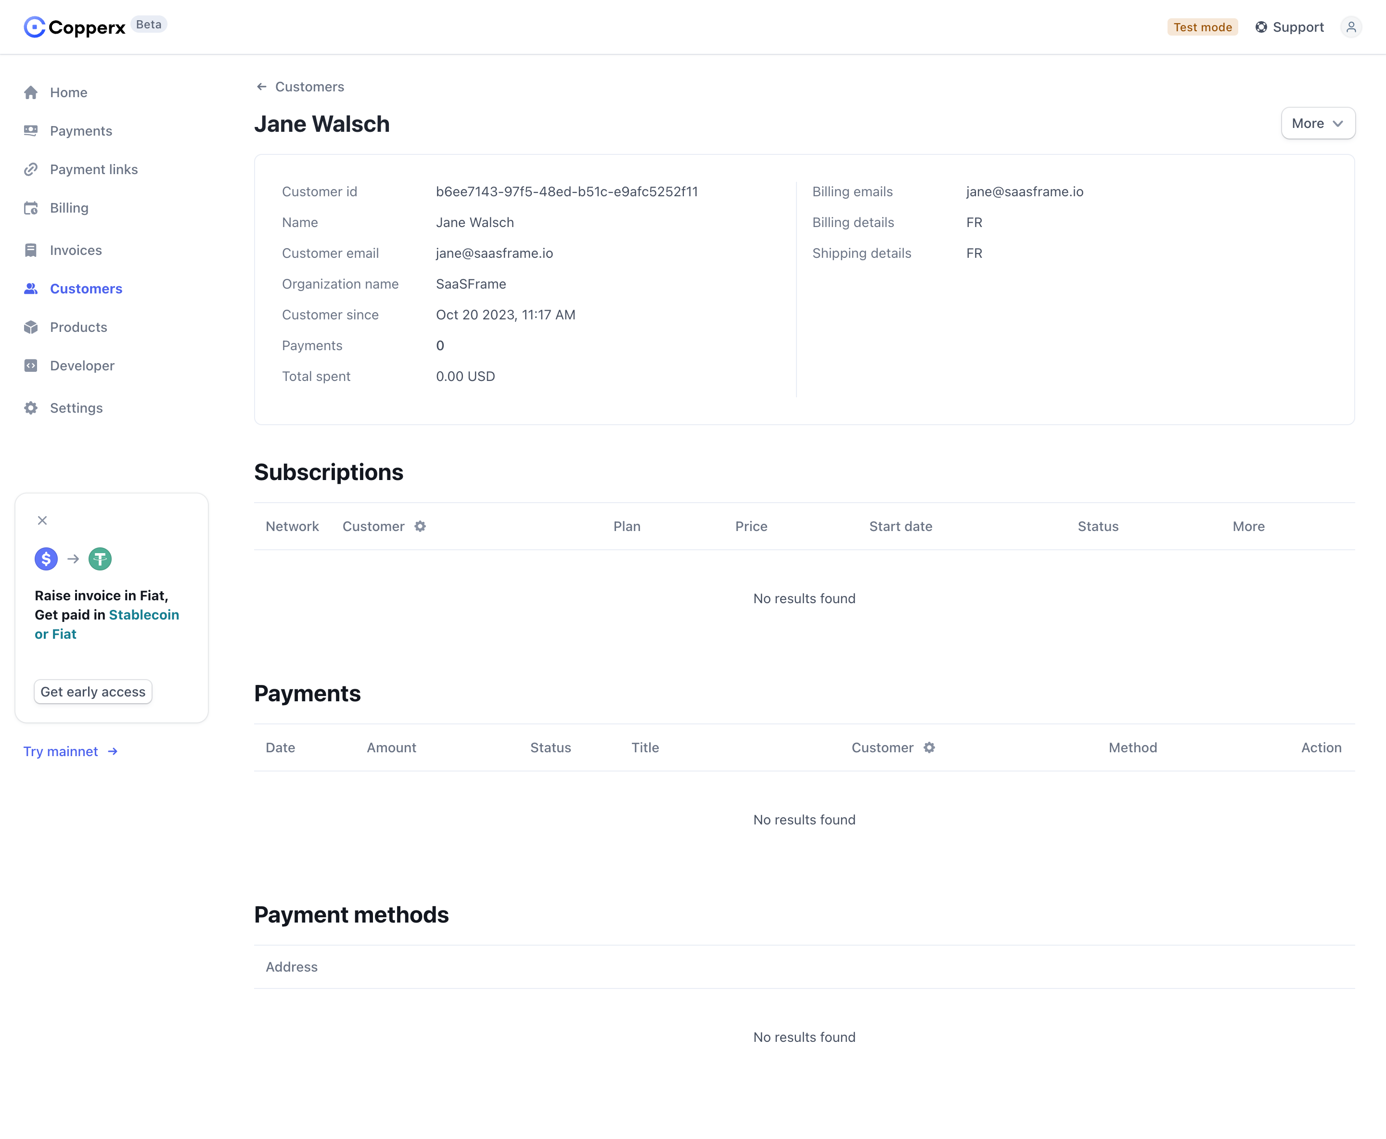Click the Settings gear icon in sidebar
The width and height of the screenshot is (1386, 1139).
(31, 408)
